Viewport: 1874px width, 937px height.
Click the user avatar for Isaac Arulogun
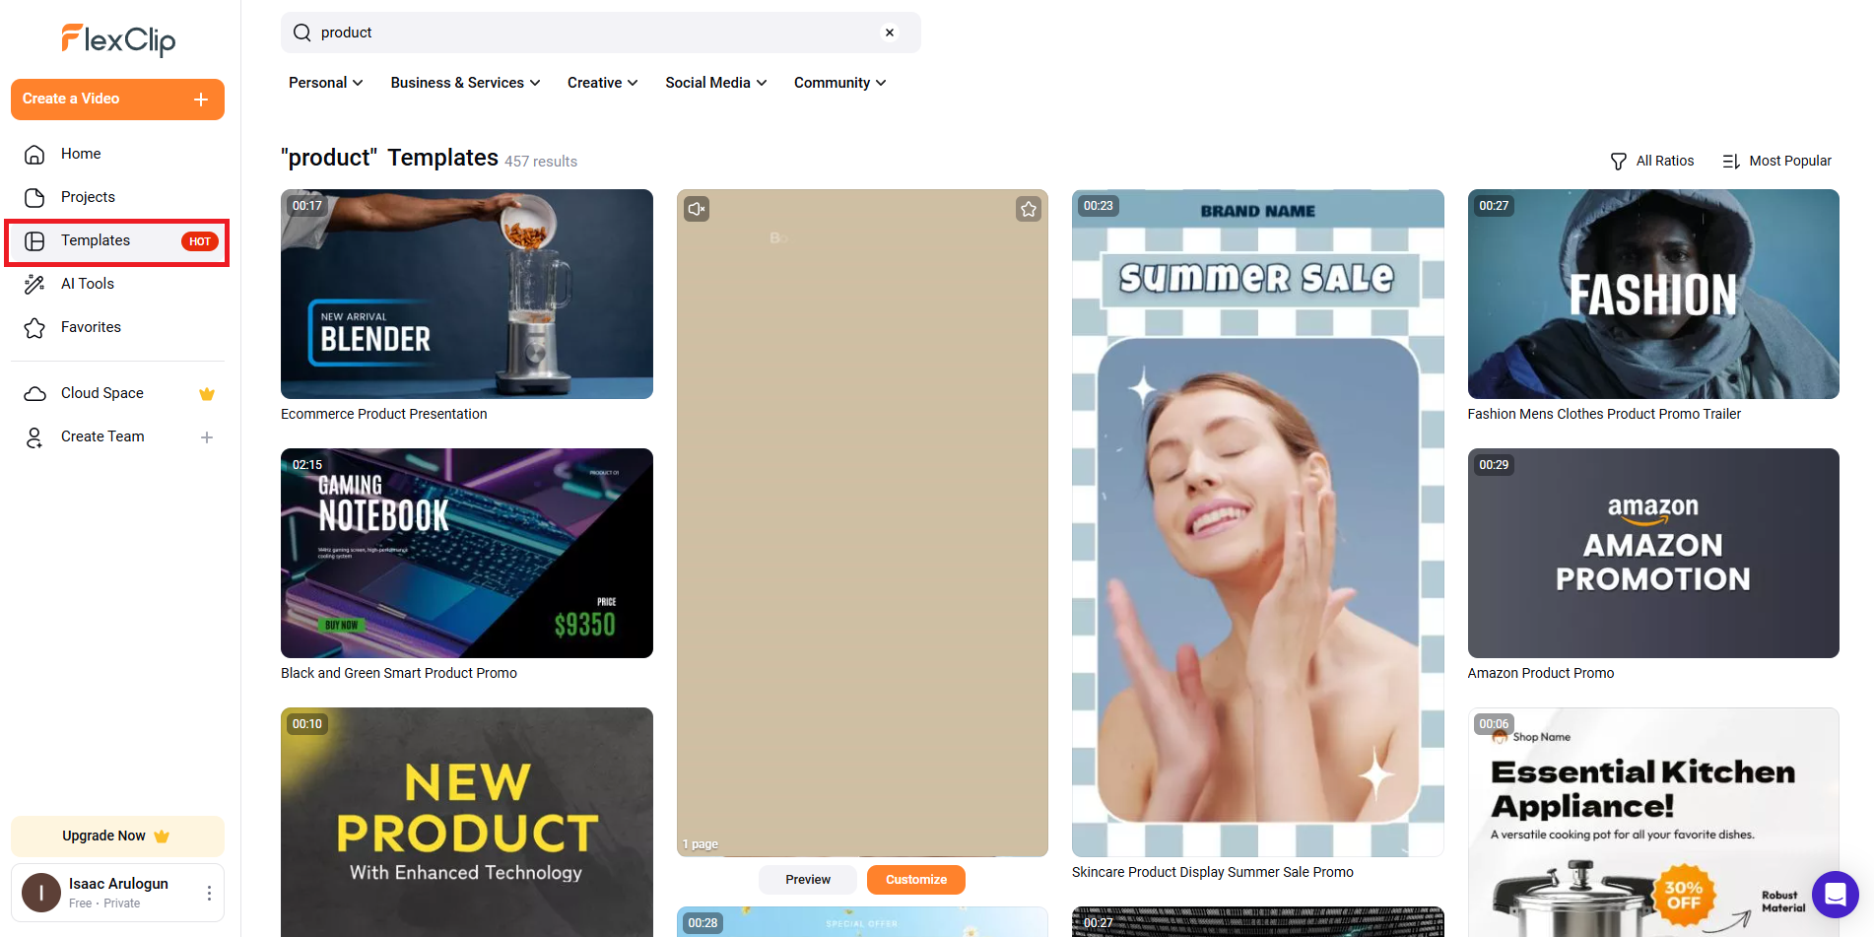(41, 893)
